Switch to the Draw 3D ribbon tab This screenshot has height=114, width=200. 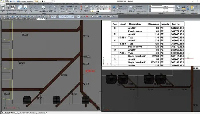tap(21, 4)
